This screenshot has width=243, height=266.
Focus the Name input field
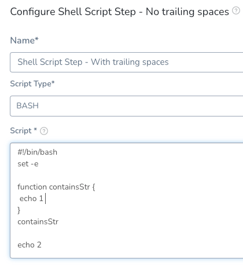[127, 62]
